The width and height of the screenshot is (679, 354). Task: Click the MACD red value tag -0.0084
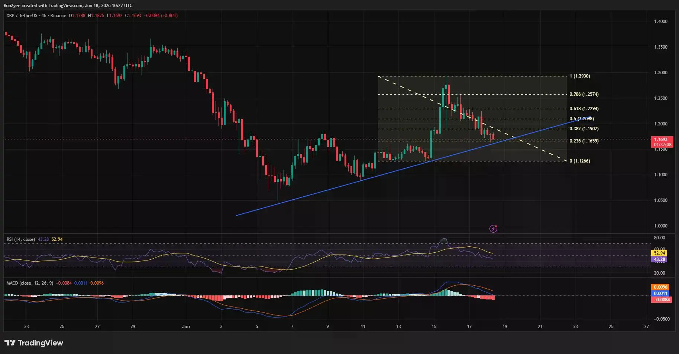coord(662,300)
